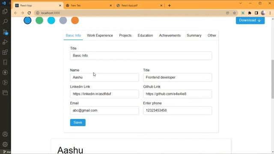Image resolution: width=274 pixels, height=154 pixels.
Task: Close the React App.pdf tab
Action: (x=161, y=6)
